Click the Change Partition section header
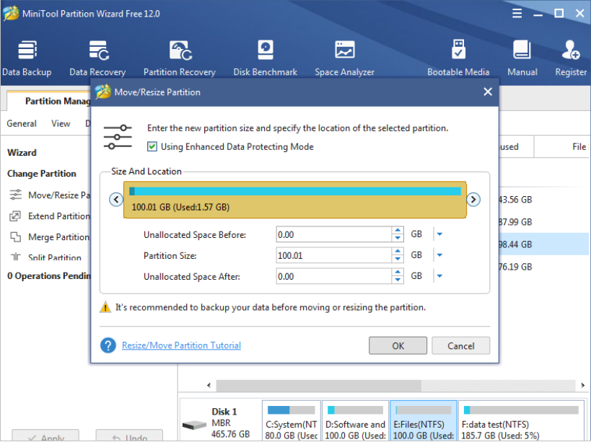Screen dimensions: 591x442 click(41, 174)
